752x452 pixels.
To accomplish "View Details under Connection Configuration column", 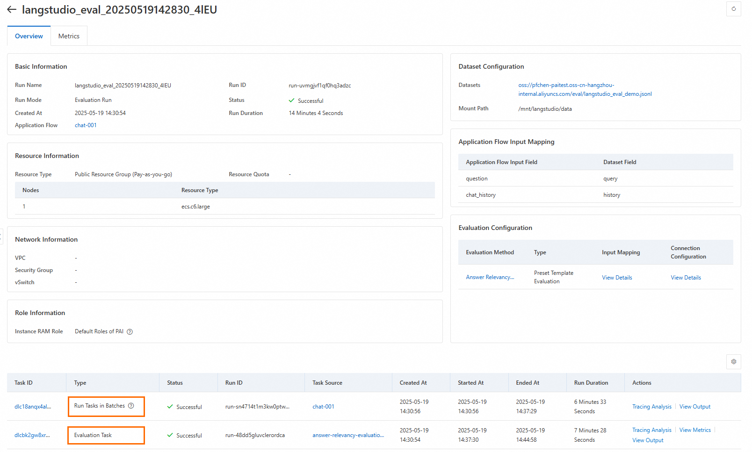I will pos(686,278).
